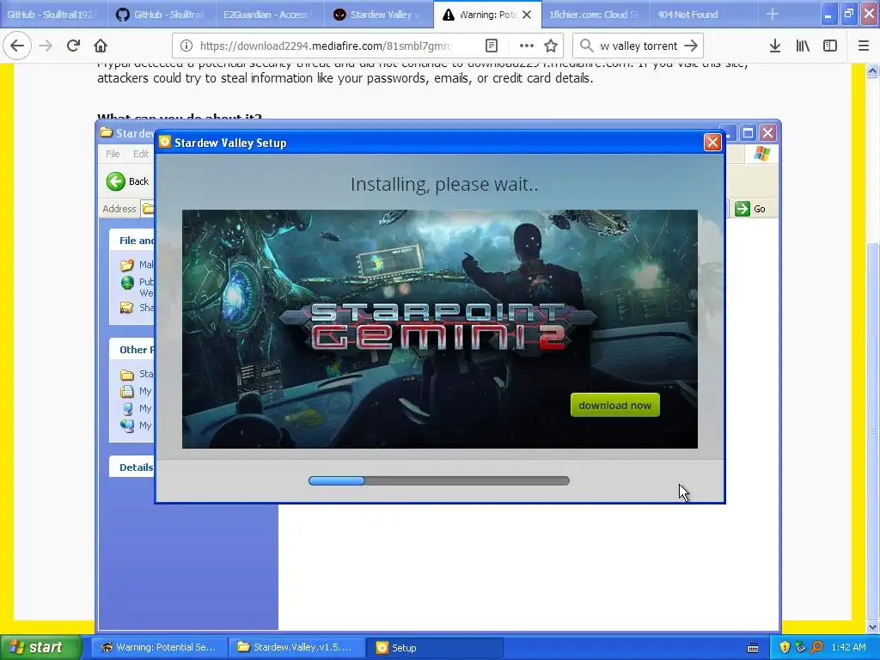Image resolution: width=880 pixels, height=660 pixels.
Task: Click My Documents icon in Other Places
Action: point(127,391)
